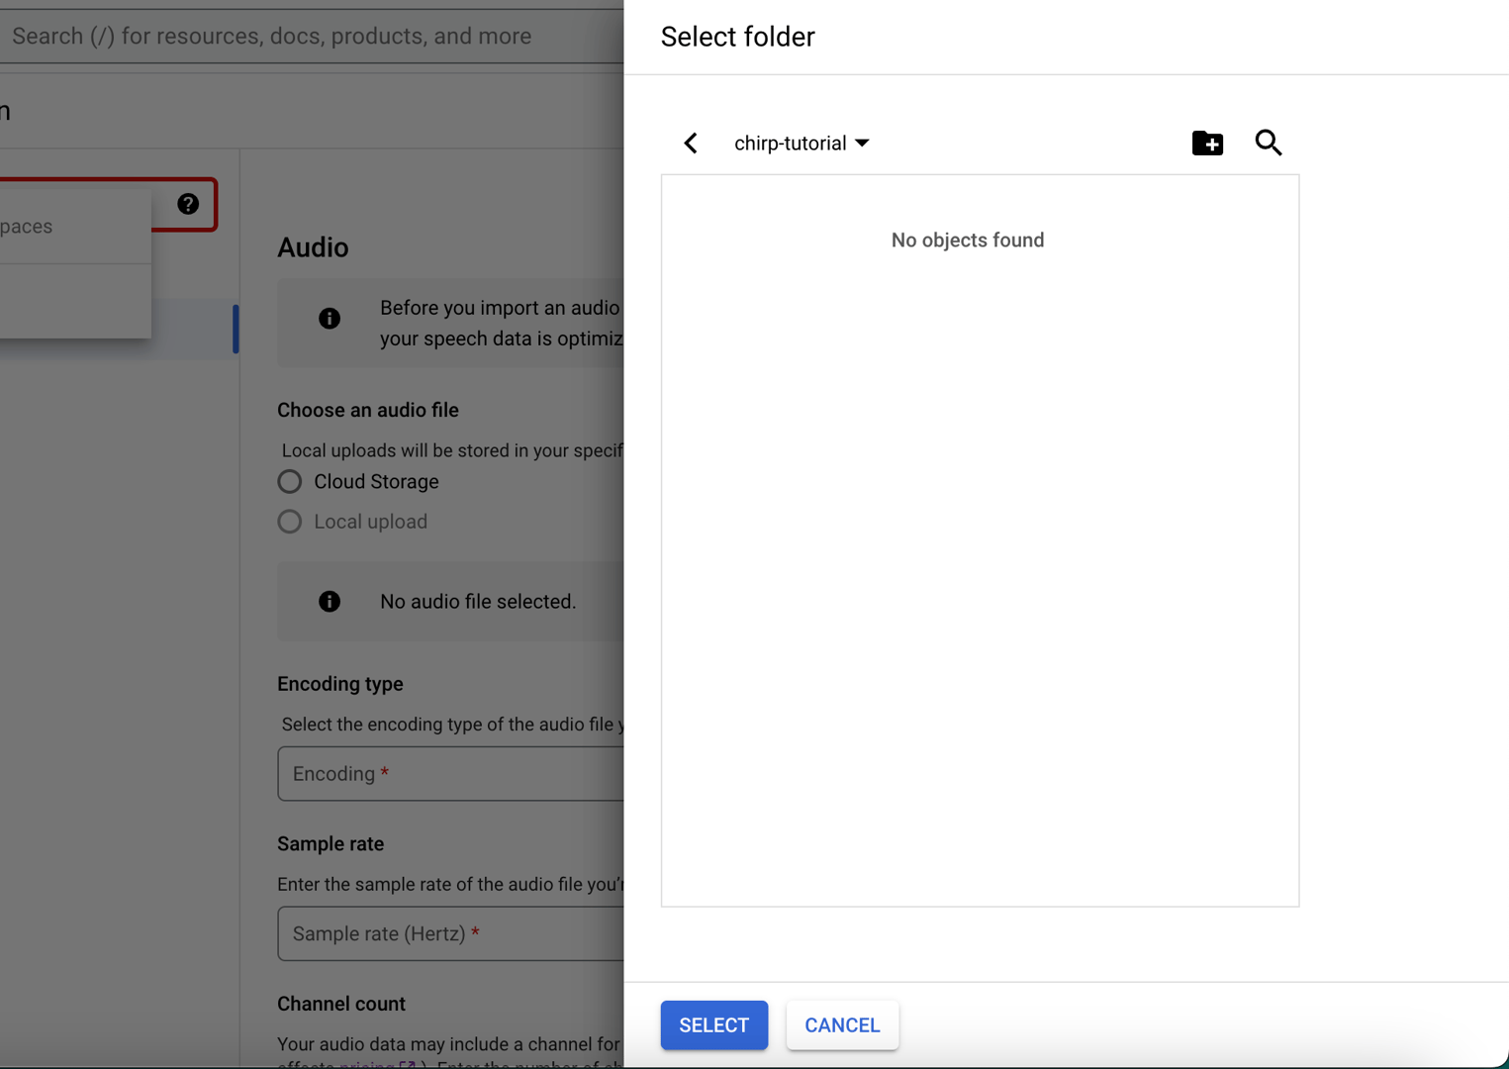
Task: Click the 'Audio' section heading
Action: (313, 247)
